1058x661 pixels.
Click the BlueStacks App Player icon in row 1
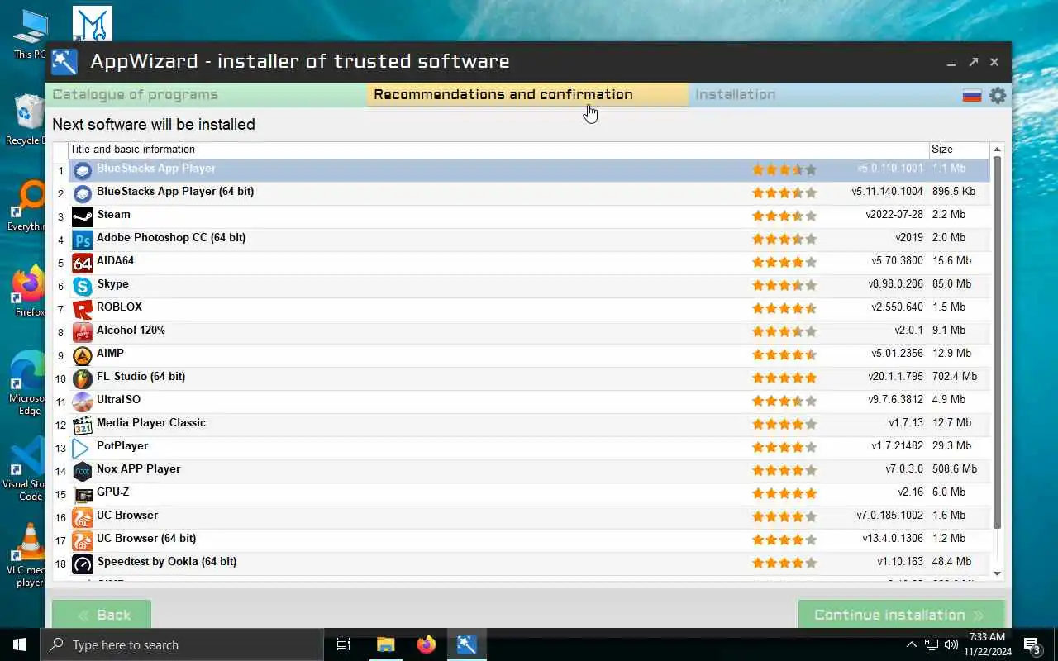tap(82, 171)
